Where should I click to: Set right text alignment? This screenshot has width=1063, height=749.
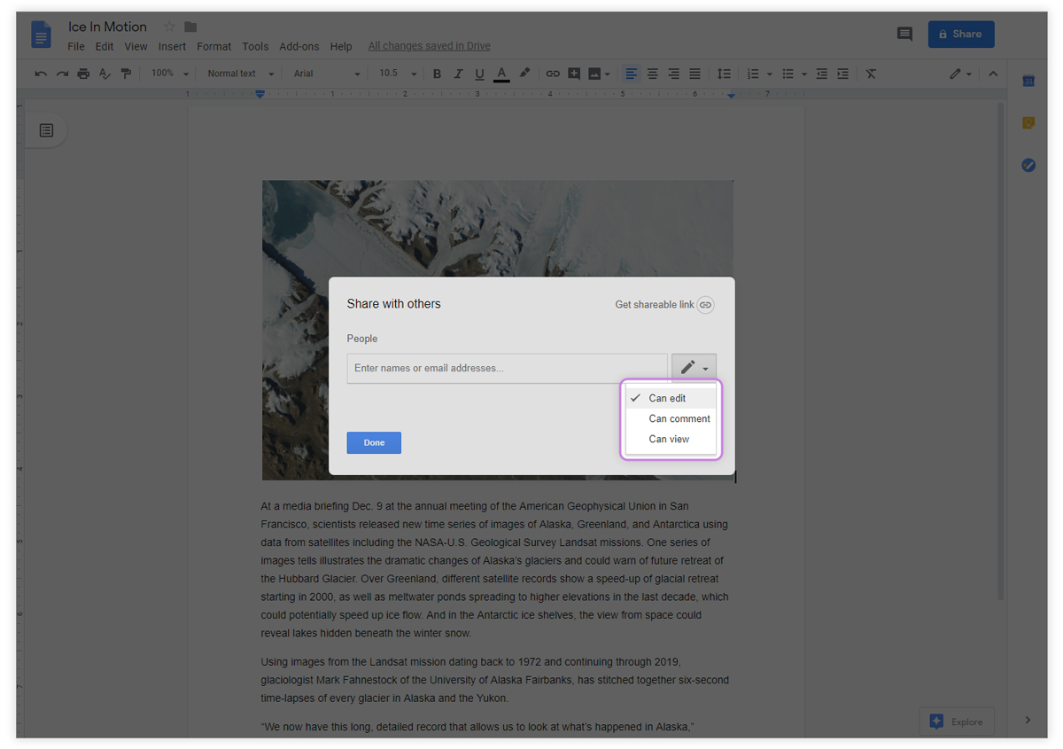click(674, 74)
